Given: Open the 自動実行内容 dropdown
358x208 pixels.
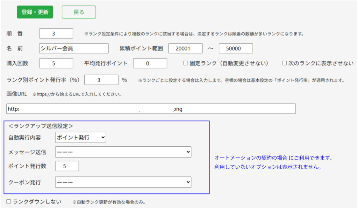Looking at the screenshot, I should point(80,137).
